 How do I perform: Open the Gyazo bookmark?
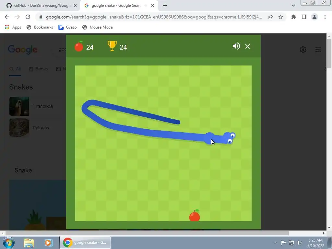tap(67, 27)
